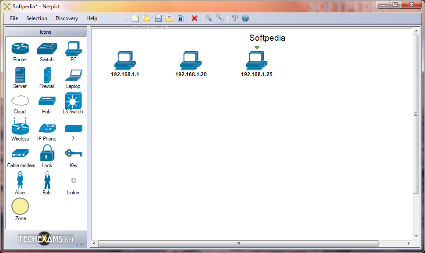
Task: Select the Router icon in palette
Action: 20,49
